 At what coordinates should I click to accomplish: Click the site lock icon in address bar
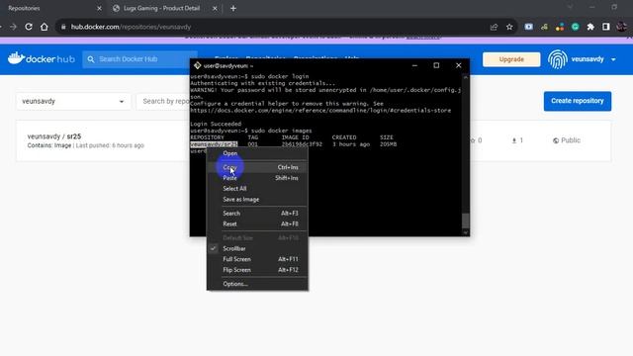click(x=63, y=27)
